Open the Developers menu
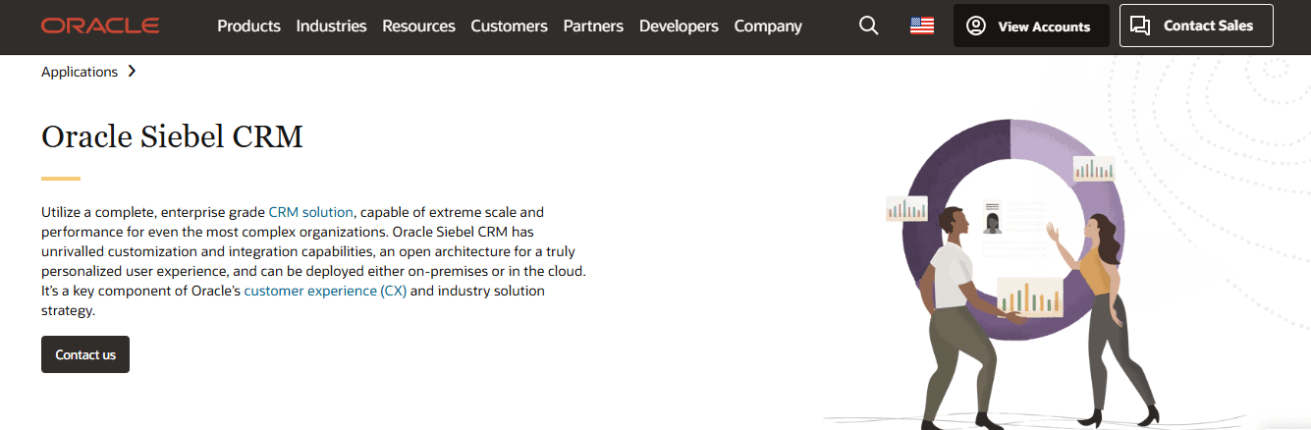Screen dimensions: 1311x430 tap(679, 27)
